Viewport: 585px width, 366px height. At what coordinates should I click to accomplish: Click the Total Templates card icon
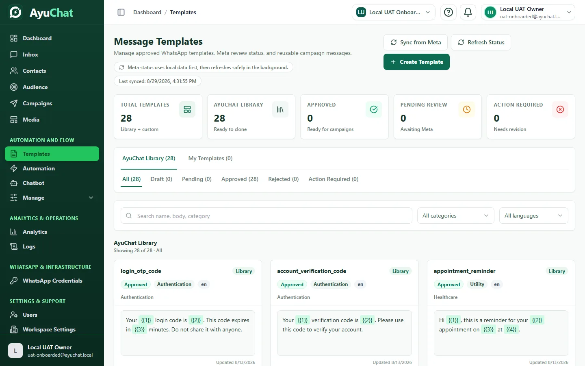187,109
